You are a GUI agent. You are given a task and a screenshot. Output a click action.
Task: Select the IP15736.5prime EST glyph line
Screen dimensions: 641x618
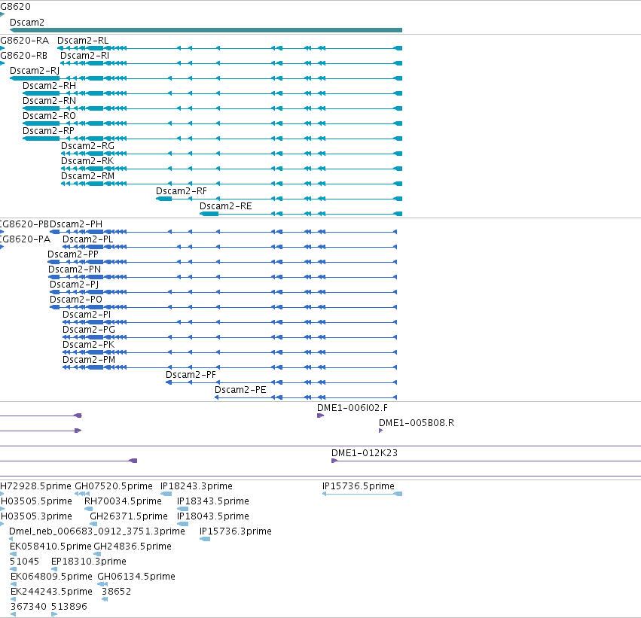362,495
